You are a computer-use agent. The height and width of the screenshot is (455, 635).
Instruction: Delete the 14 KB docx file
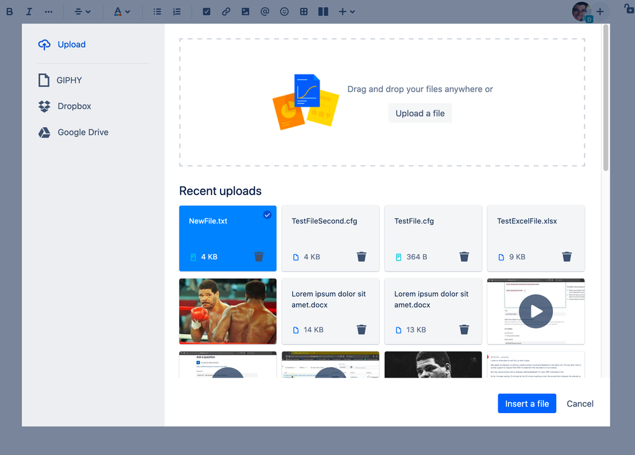click(362, 330)
